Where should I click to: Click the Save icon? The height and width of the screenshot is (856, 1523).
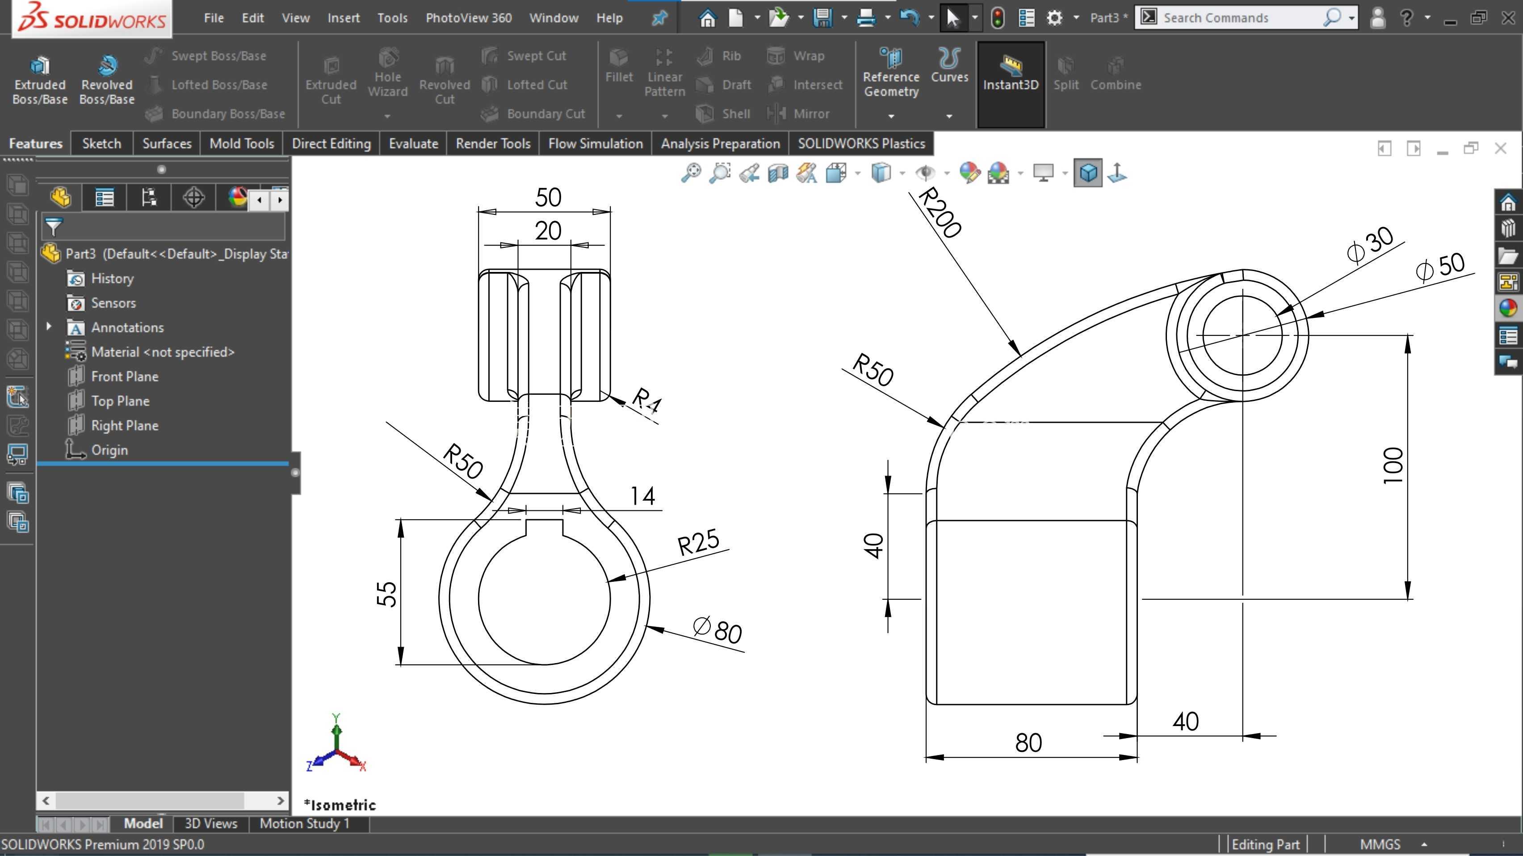(x=822, y=18)
